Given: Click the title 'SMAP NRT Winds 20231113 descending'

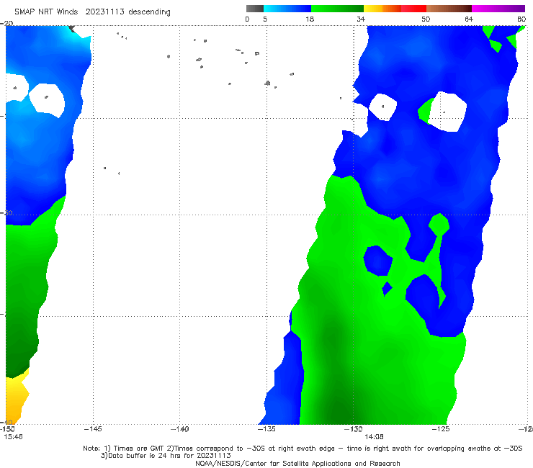Looking at the screenshot, I should [x=92, y=12].
